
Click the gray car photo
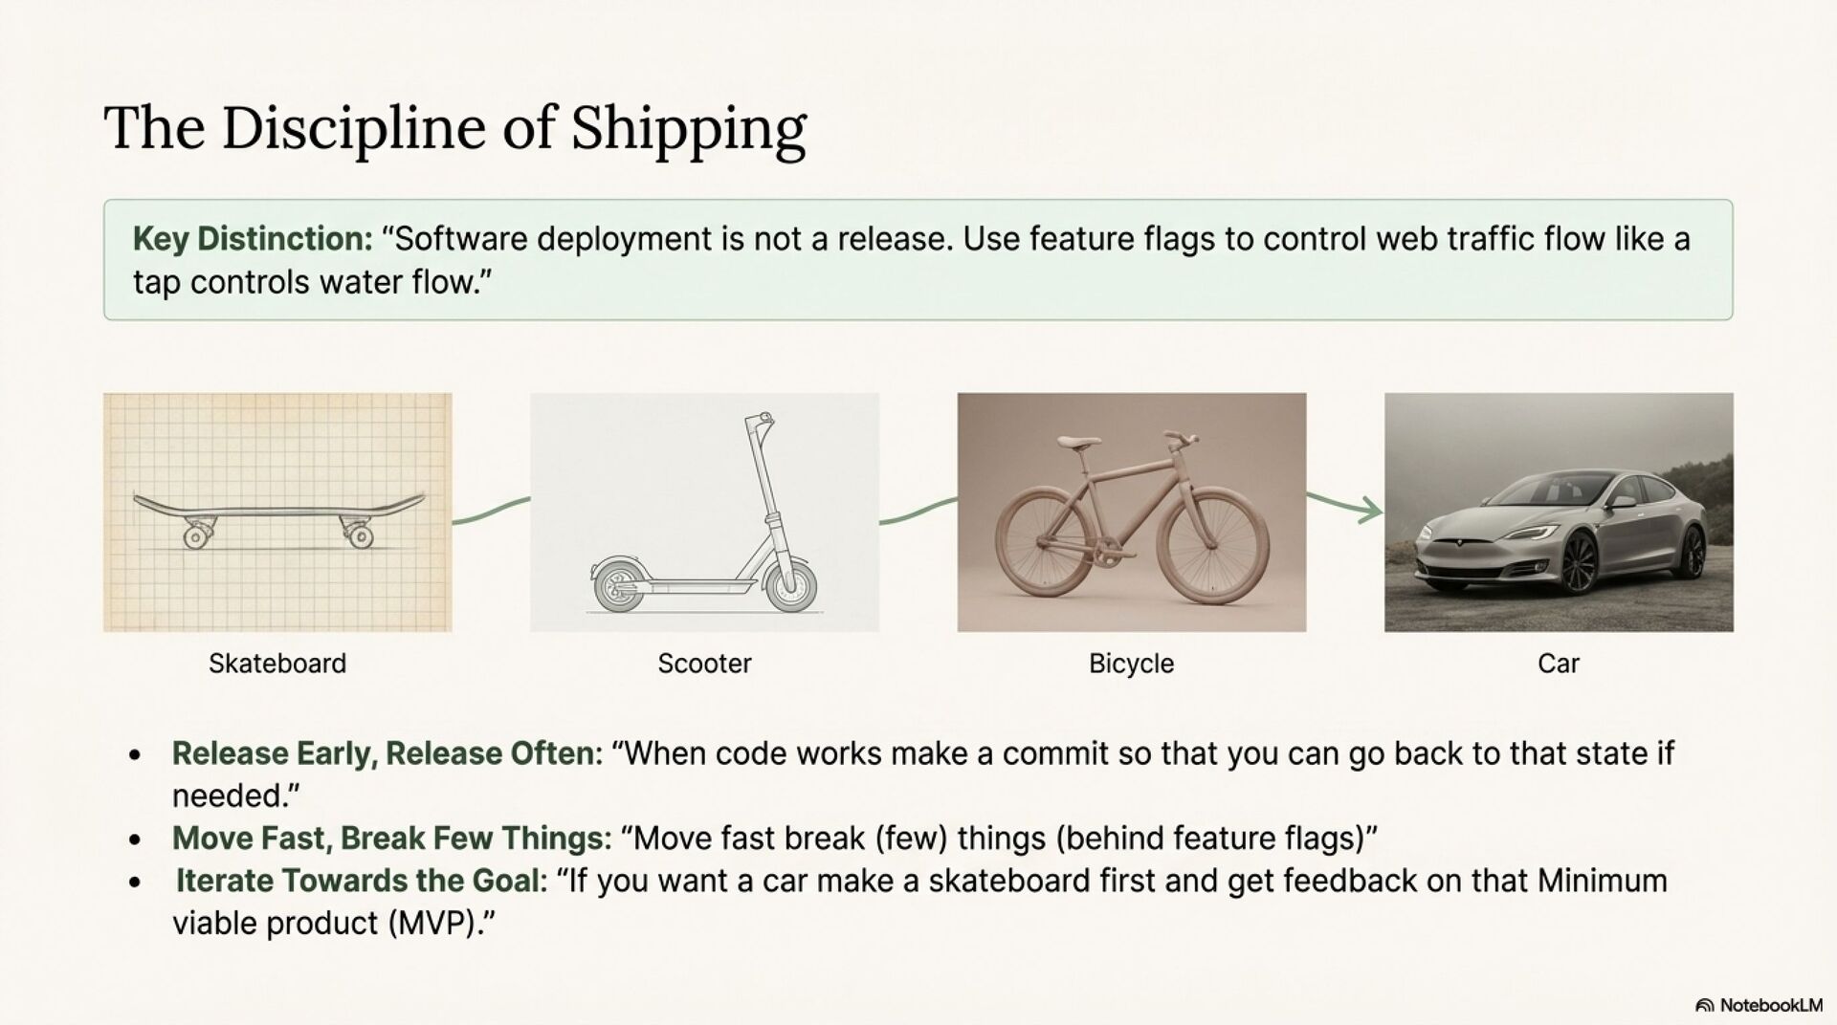click(1558, 512)
